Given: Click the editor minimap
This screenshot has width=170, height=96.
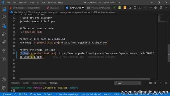Looking at the screenshot, I should point(162,18).
